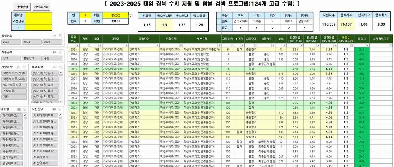Viewport: 394px width, 167px height.
Task: Click the 국수영사과 grade header cell
Action: click(164, 16)
